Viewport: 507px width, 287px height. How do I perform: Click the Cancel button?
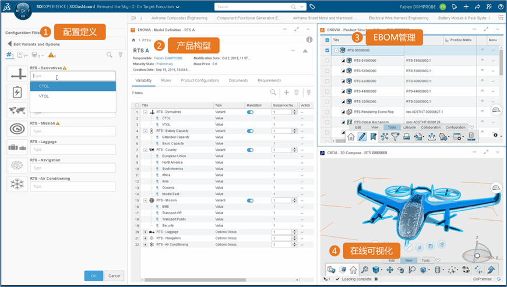click(x=114, y=276)
